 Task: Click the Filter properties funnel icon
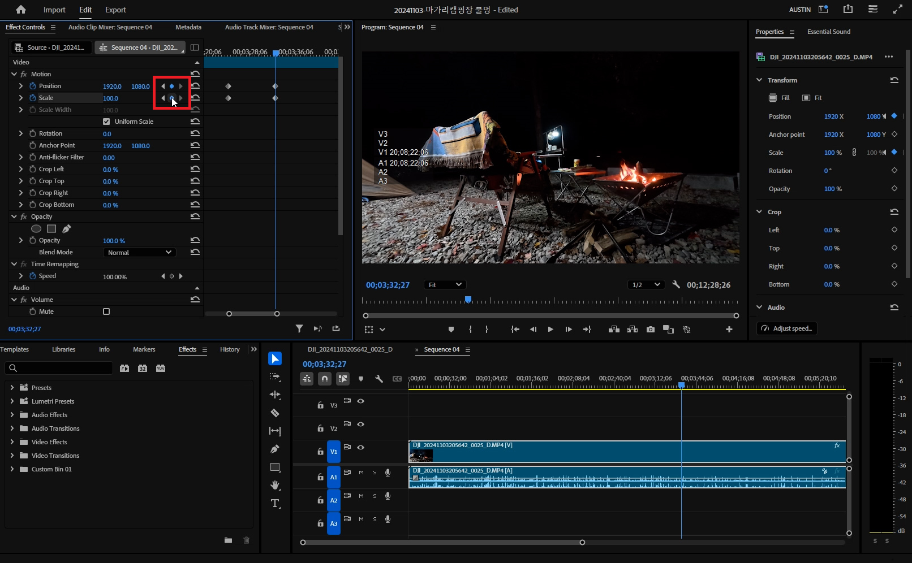299,328
